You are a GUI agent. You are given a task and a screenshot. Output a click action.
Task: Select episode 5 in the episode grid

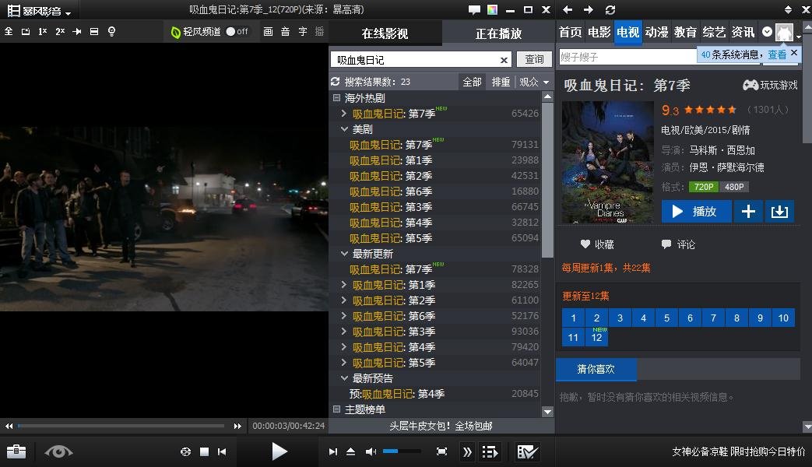pyautogui.click(x=666, y=318)
